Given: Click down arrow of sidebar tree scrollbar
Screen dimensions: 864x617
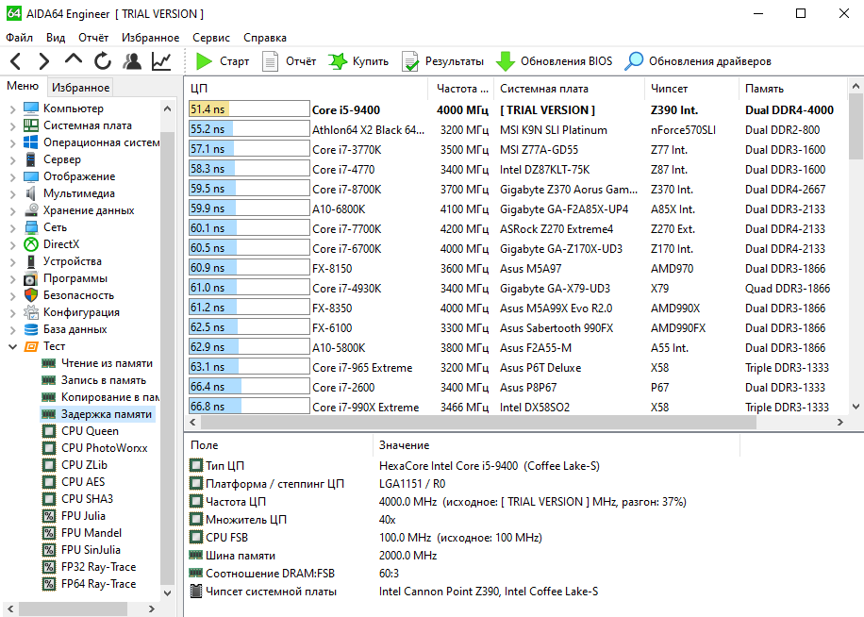Looking at the screenshot, I should tap(168, 593).
